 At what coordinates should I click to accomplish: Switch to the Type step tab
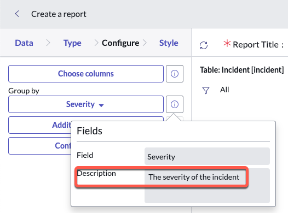point(72,43)
